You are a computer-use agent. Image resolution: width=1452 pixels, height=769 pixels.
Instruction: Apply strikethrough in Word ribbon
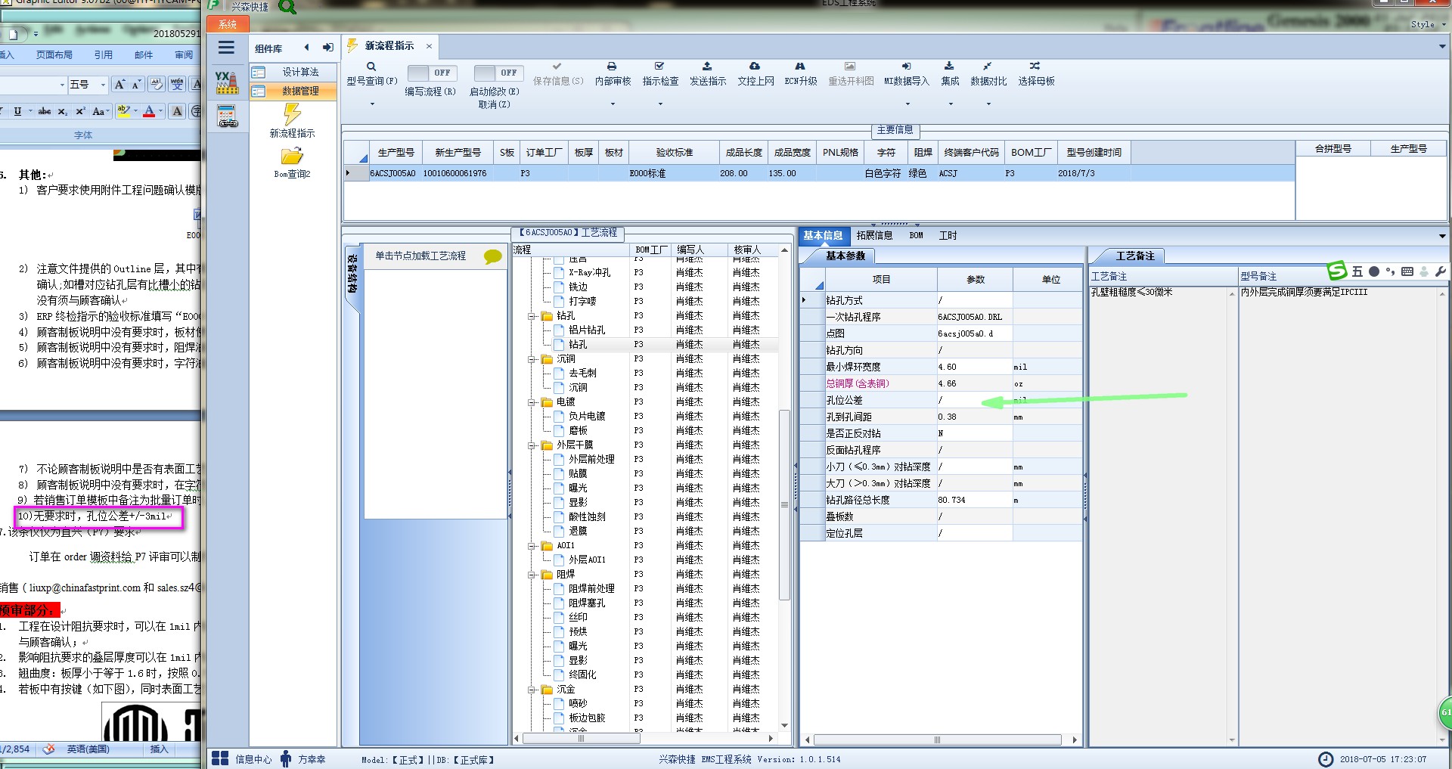click(45, 111)
